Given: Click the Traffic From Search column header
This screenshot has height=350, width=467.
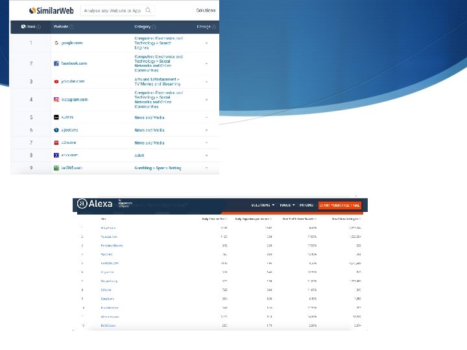Looking at the screenshot, I should (299, 219).
